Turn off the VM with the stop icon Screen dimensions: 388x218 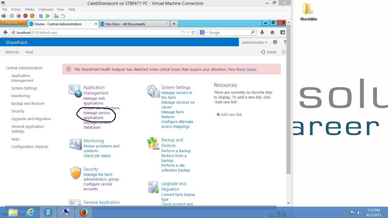pos(19,16)
